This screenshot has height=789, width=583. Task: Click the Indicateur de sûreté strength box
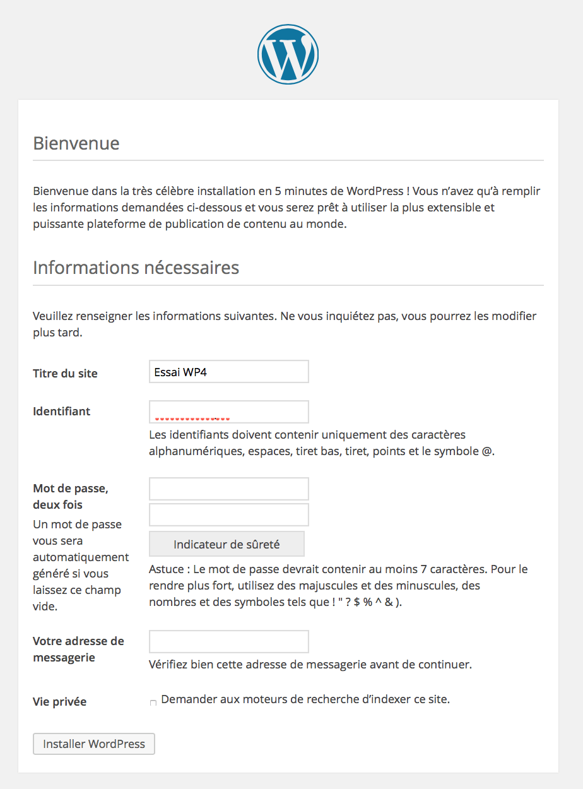click(227, 544)
